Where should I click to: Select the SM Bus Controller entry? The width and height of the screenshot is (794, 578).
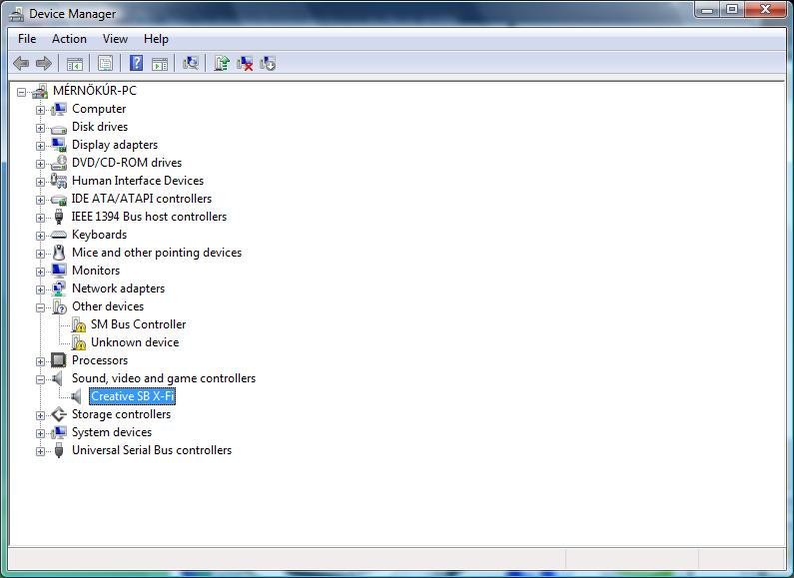[138, 324]
